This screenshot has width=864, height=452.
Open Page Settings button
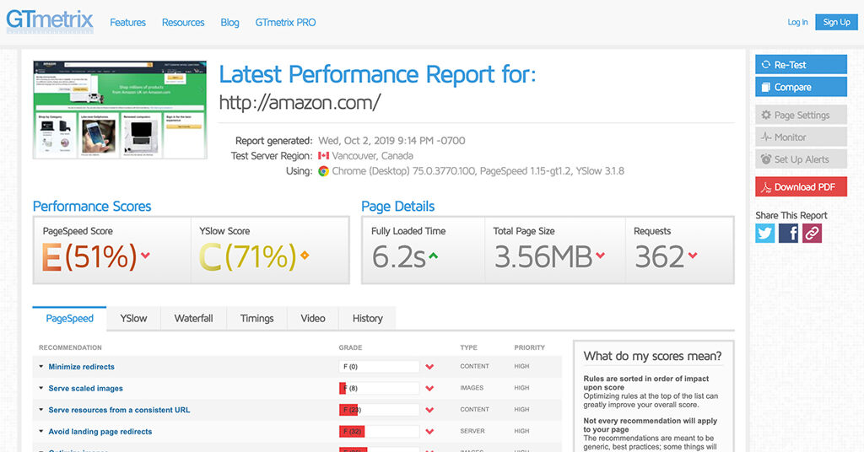[801, 115]
